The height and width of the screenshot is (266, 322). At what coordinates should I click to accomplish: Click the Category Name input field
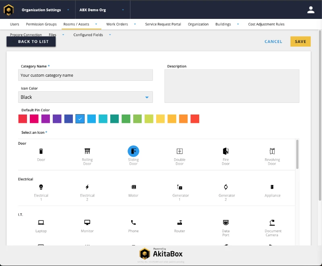[85, 75]
